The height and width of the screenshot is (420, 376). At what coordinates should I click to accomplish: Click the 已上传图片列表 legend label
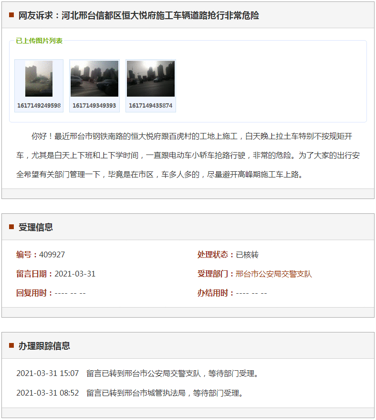click(39, 41)
